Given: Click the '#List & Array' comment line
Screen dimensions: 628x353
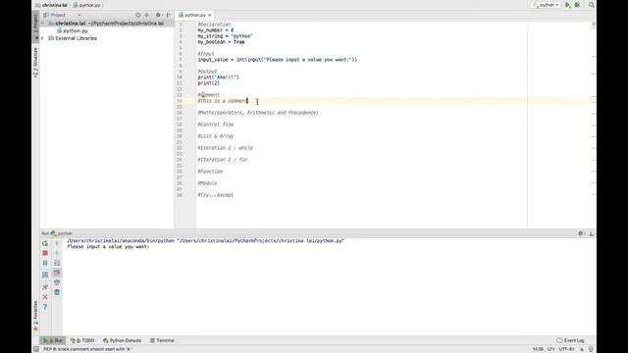Looking at the screenshot, I should 216,136.
